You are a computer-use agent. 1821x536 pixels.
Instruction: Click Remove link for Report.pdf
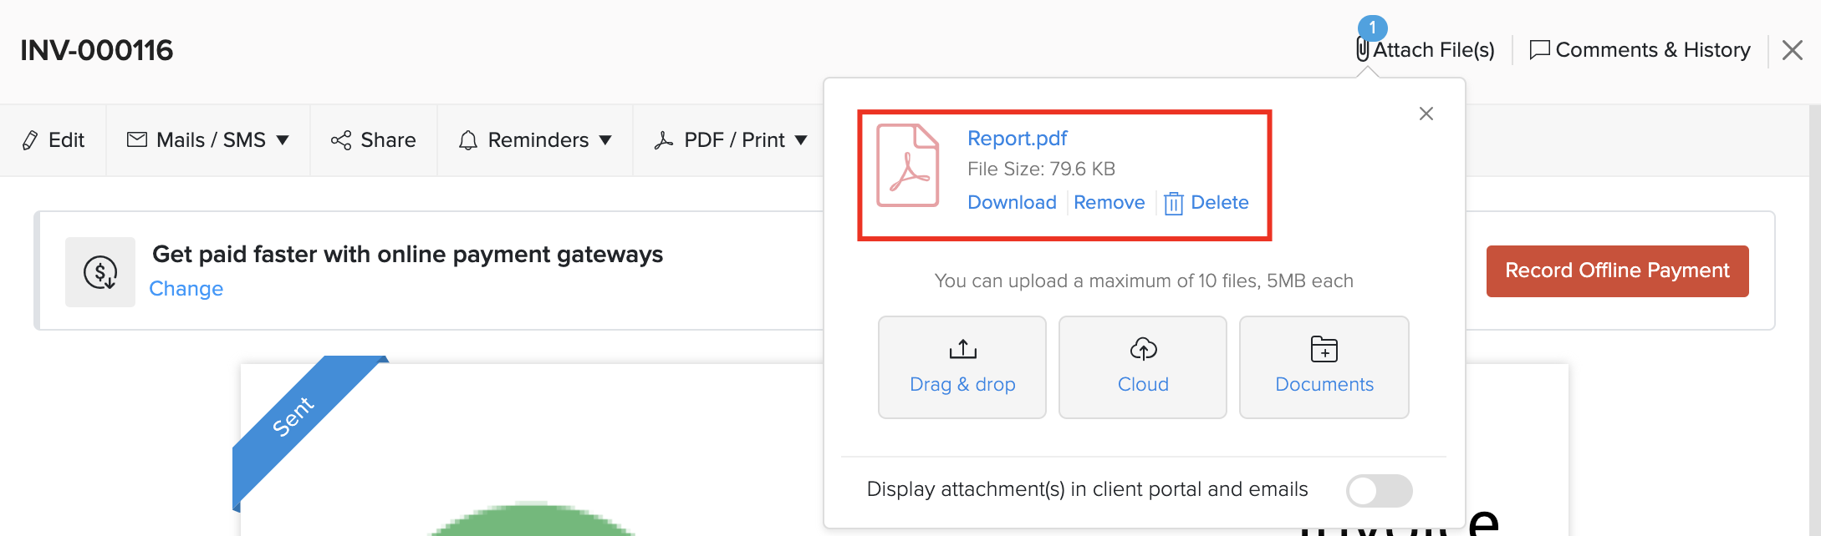pos(1109,203)
